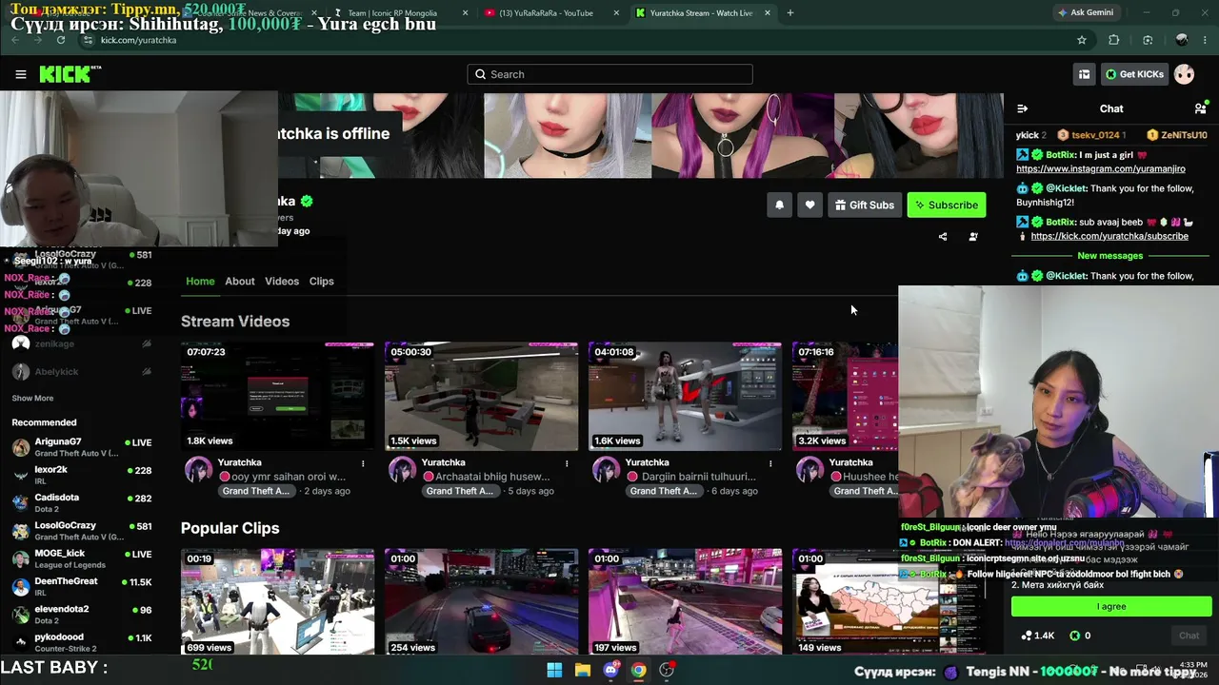The width and height of the screenshot is (1219, 685).
Task: Open a new browser tab
Action: [790, 13]
